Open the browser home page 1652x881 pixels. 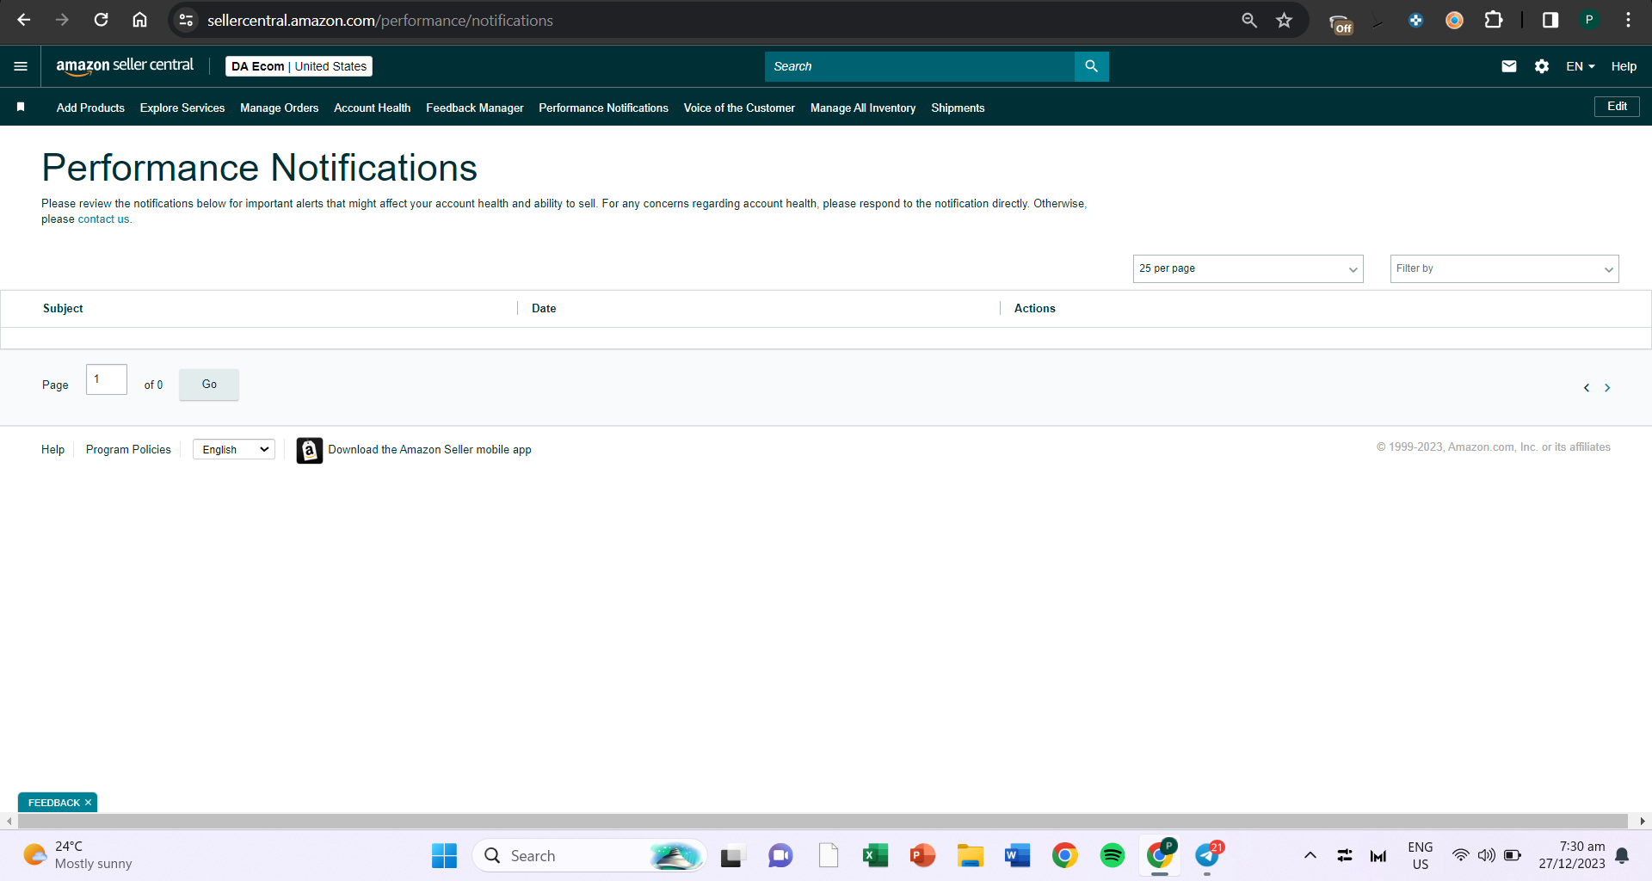[139, 20]
